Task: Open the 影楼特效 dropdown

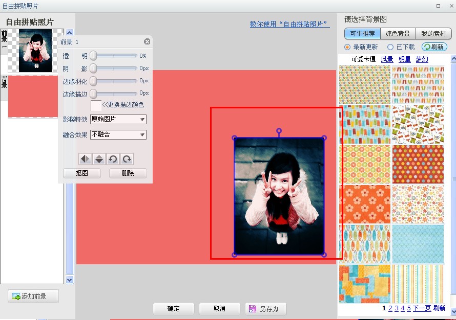Action: point(118,119)
